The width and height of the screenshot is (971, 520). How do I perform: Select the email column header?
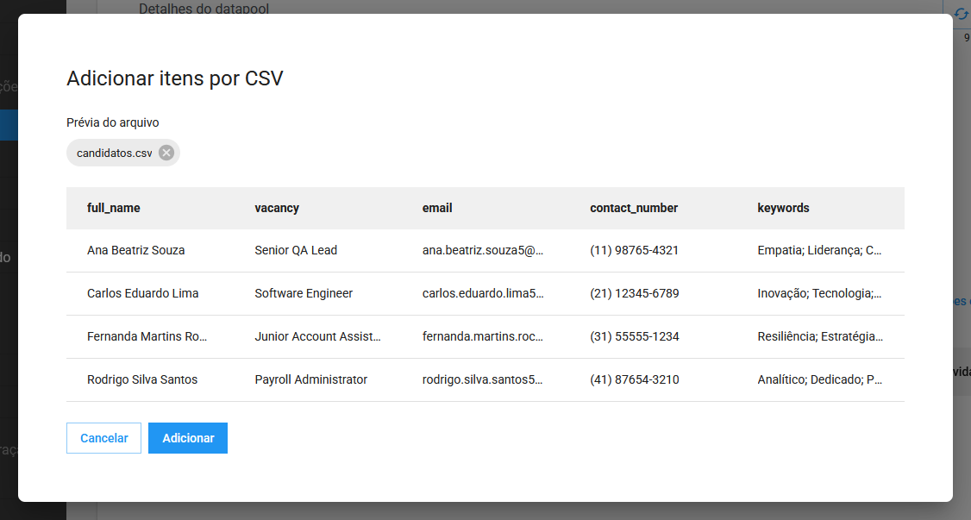pos(437,208)
